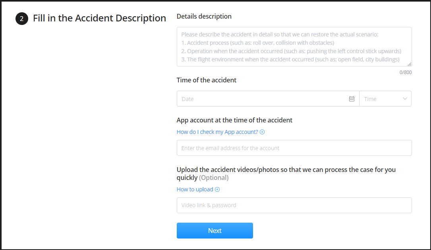Click the Time field chevron arrow
This screenshot has height=250, width=431.
pos(405,99)
